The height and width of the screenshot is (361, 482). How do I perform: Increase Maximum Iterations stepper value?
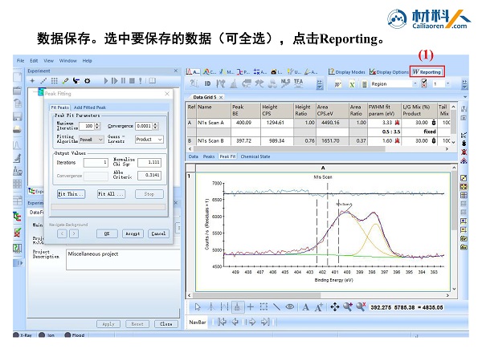click(x=97, y=124)
